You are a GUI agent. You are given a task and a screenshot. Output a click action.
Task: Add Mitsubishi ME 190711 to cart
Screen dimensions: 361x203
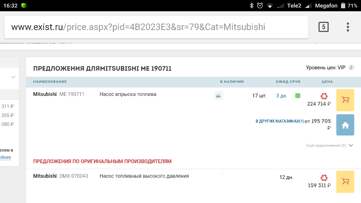345,100
